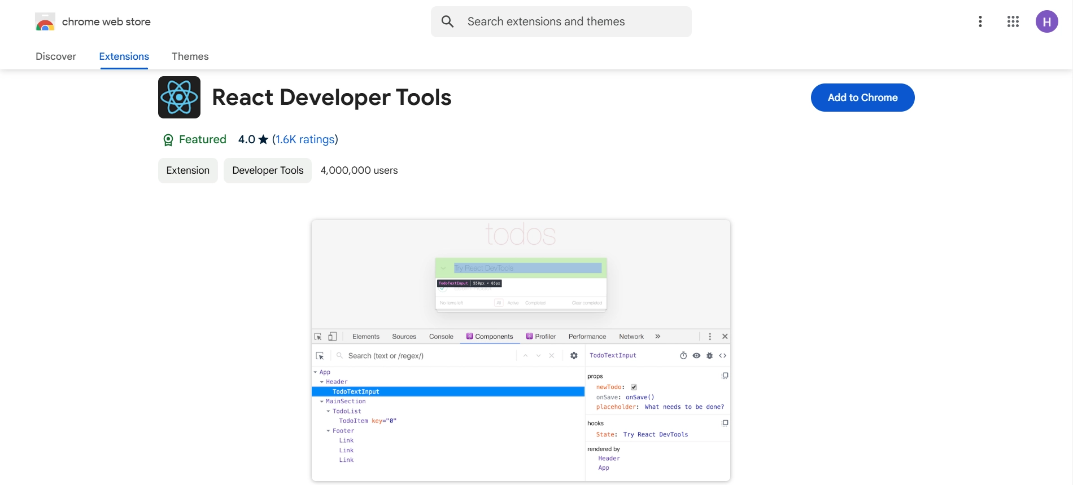
Task: Click the Featured badge icon
Action: coord(168,140)
